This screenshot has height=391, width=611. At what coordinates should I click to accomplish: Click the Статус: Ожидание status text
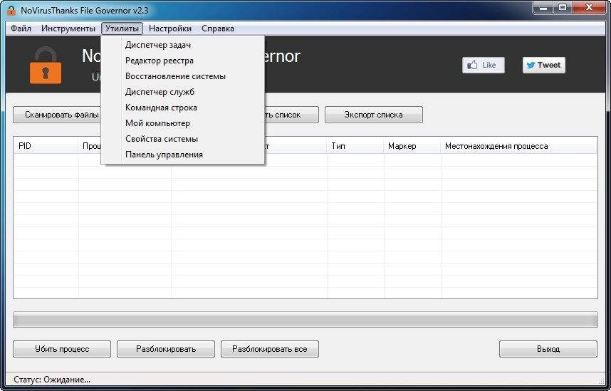coord(52,380)
